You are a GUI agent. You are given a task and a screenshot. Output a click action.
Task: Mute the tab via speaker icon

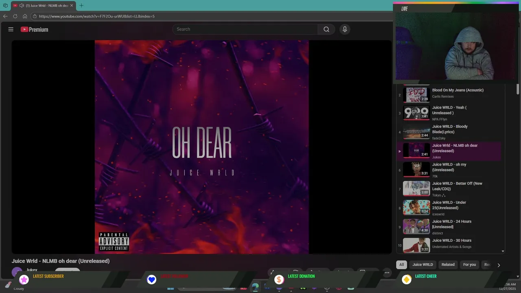tap(22, 5)
